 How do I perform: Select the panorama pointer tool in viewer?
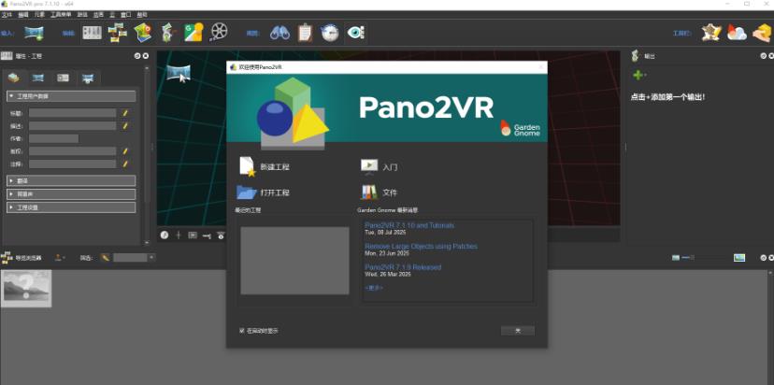(179, 73)
